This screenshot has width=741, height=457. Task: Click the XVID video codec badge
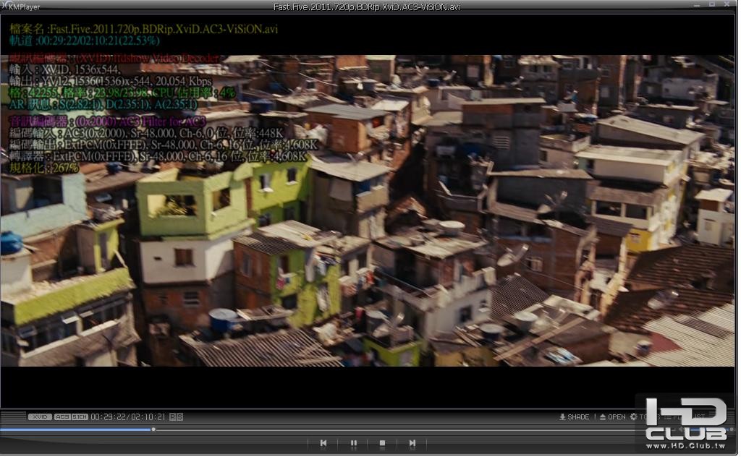(40, 418)
